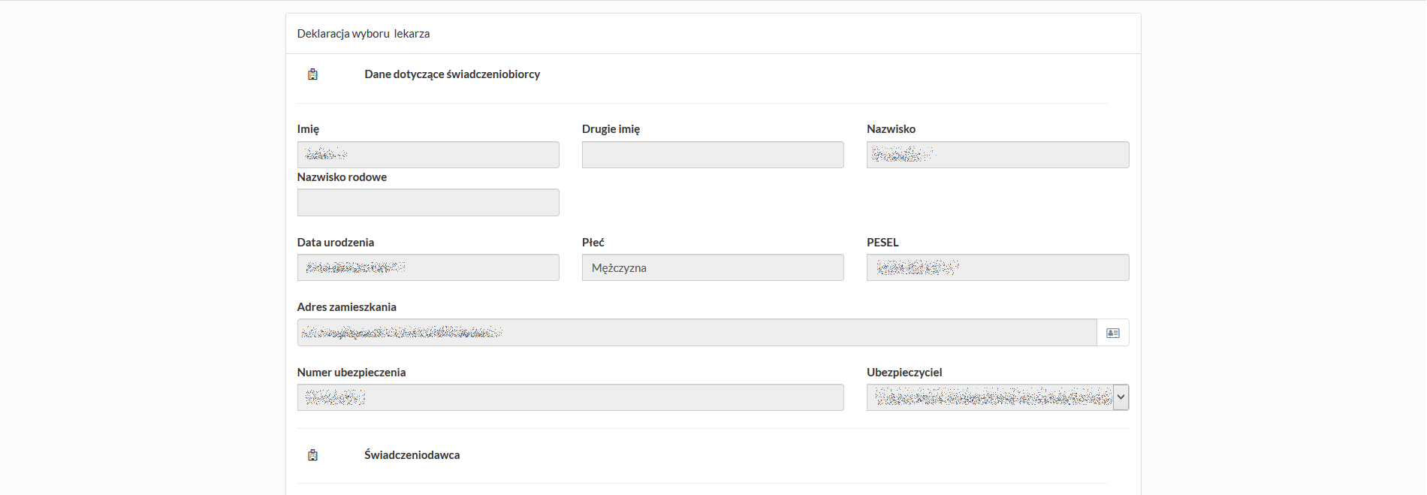The image size is (1427, 495).
Task: Click the Adres zamieszkania label text
Action: click(346, 307)
